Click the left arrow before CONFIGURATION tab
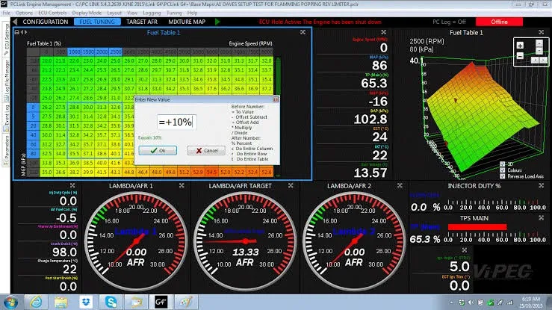552x310 pixels. [15, 22]
